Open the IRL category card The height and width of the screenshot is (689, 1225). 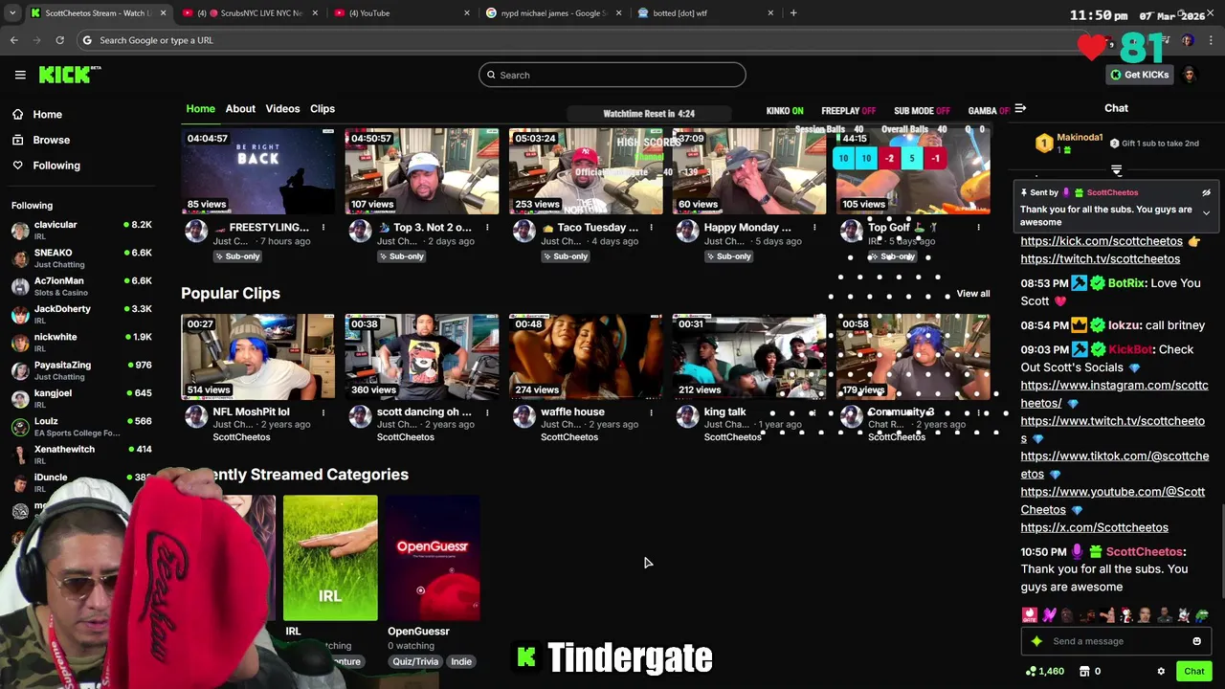pyautogui.click(x=330, y=558)
